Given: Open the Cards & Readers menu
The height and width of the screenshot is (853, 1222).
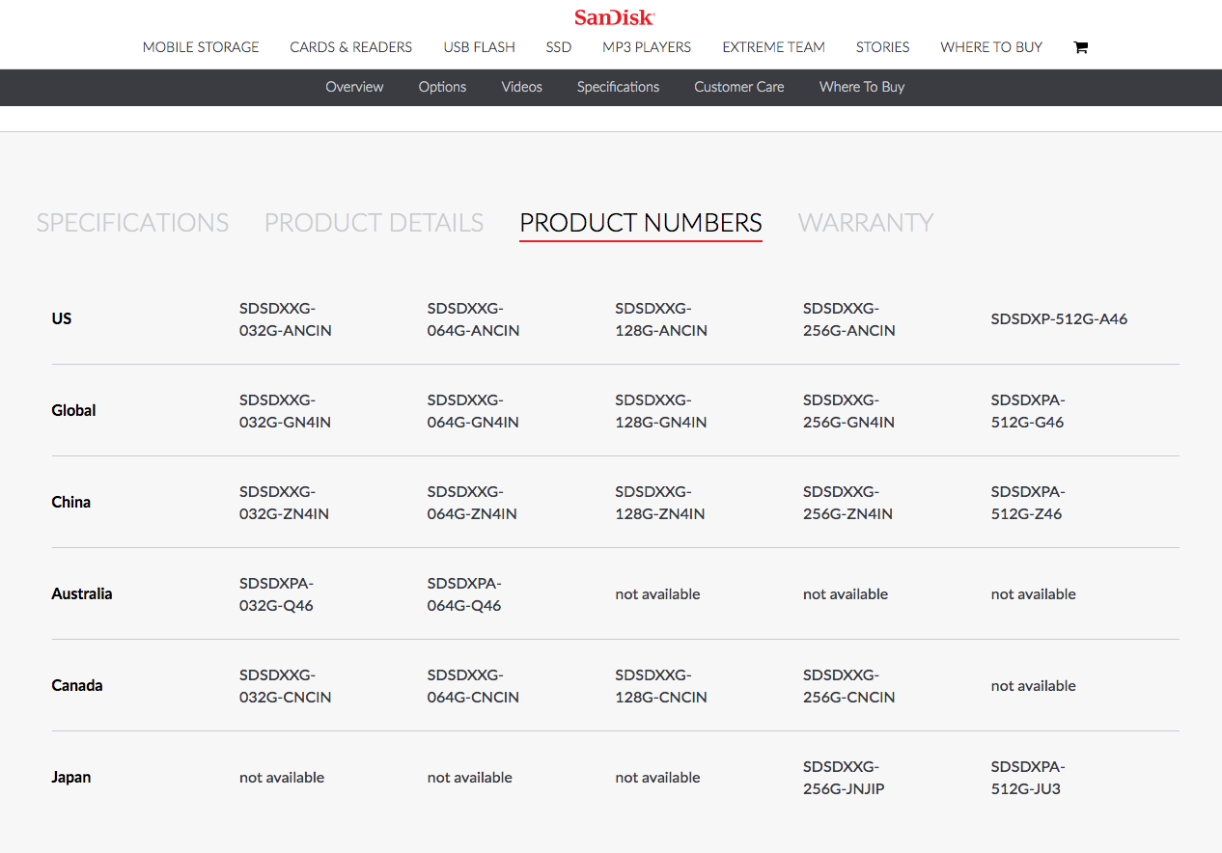Looking at the screenshot, I should (351, 47).
